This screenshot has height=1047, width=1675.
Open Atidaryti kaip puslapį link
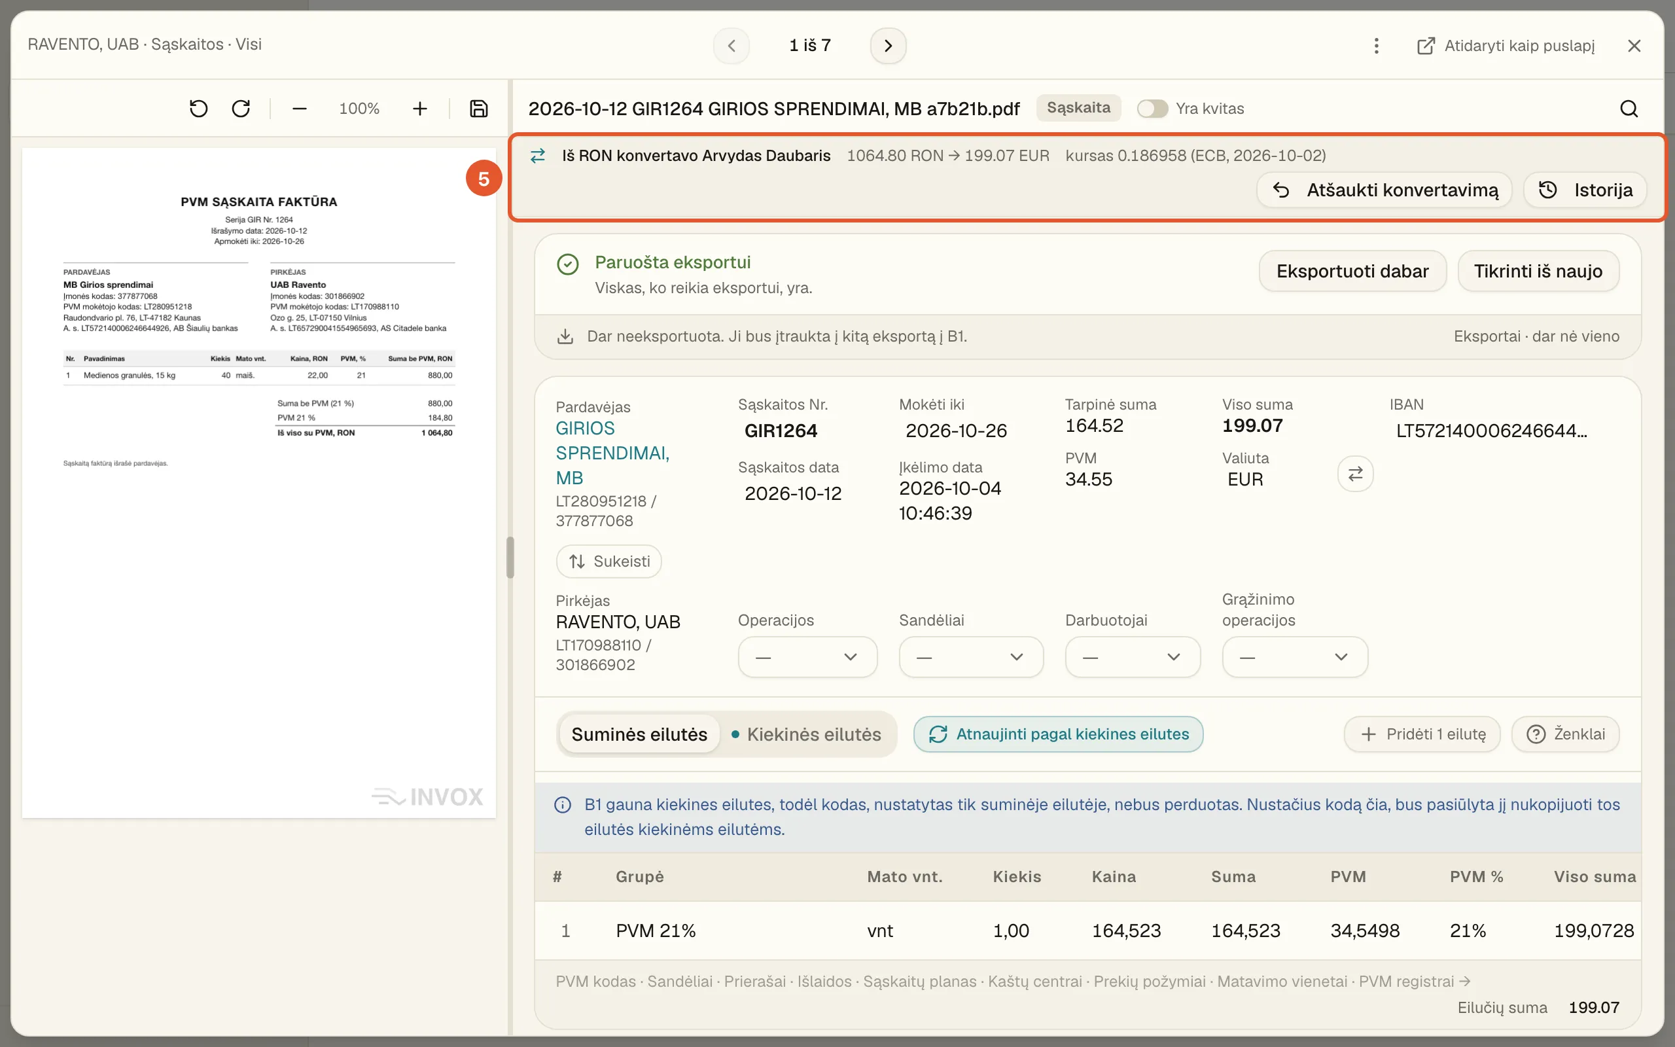pyautogui.click(x=1506, y=46)
